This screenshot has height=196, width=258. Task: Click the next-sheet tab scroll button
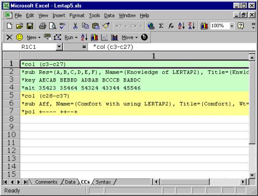coord(19,182)
